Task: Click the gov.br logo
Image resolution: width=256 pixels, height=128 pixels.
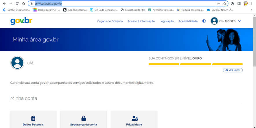Action: 22,21
